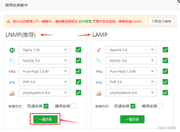Click the phpMyAdmin sailboat icon in LAMP panel
The height and width of the screenshot is (132, 180).
click(99, 93)
